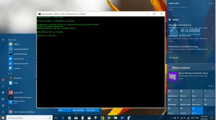Open the Windows Defender notification thumbnail
Viewport: 216px width, 120px height.
click(x=173, y=76)
